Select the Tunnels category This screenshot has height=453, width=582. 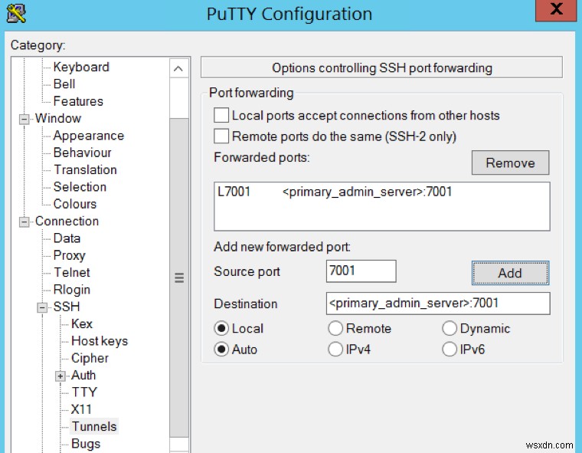(94, 427)
